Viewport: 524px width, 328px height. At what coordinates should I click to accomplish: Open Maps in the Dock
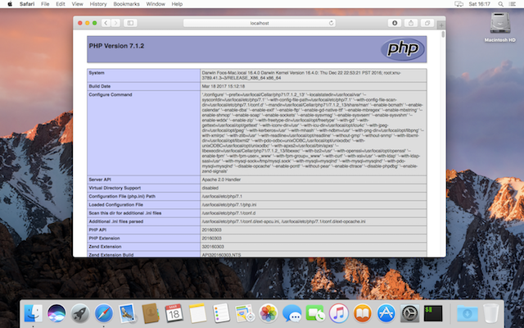(x=245, y=313)
